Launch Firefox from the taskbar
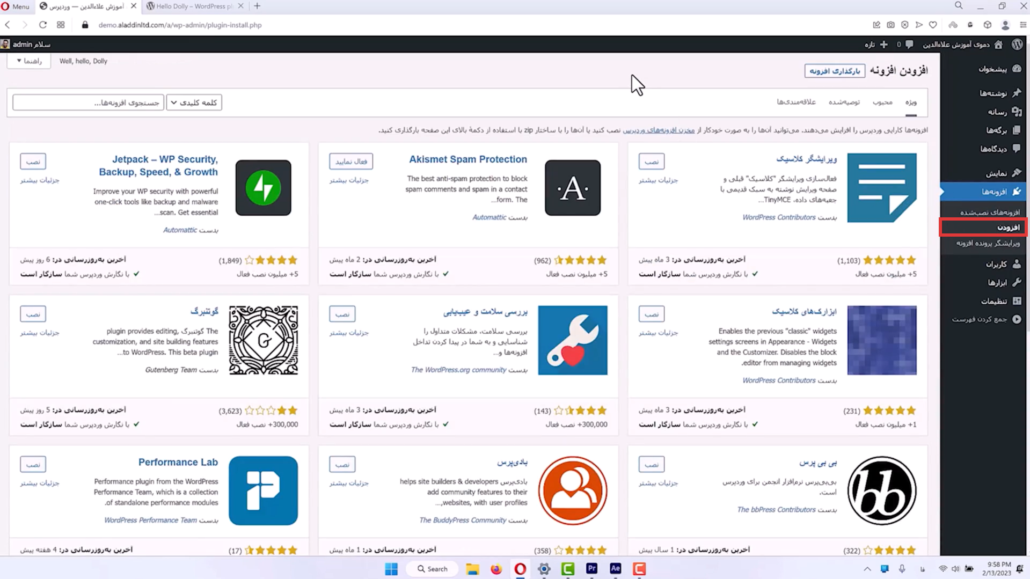The height and width of the screenshot is (579, 1030). click(496, 569)
